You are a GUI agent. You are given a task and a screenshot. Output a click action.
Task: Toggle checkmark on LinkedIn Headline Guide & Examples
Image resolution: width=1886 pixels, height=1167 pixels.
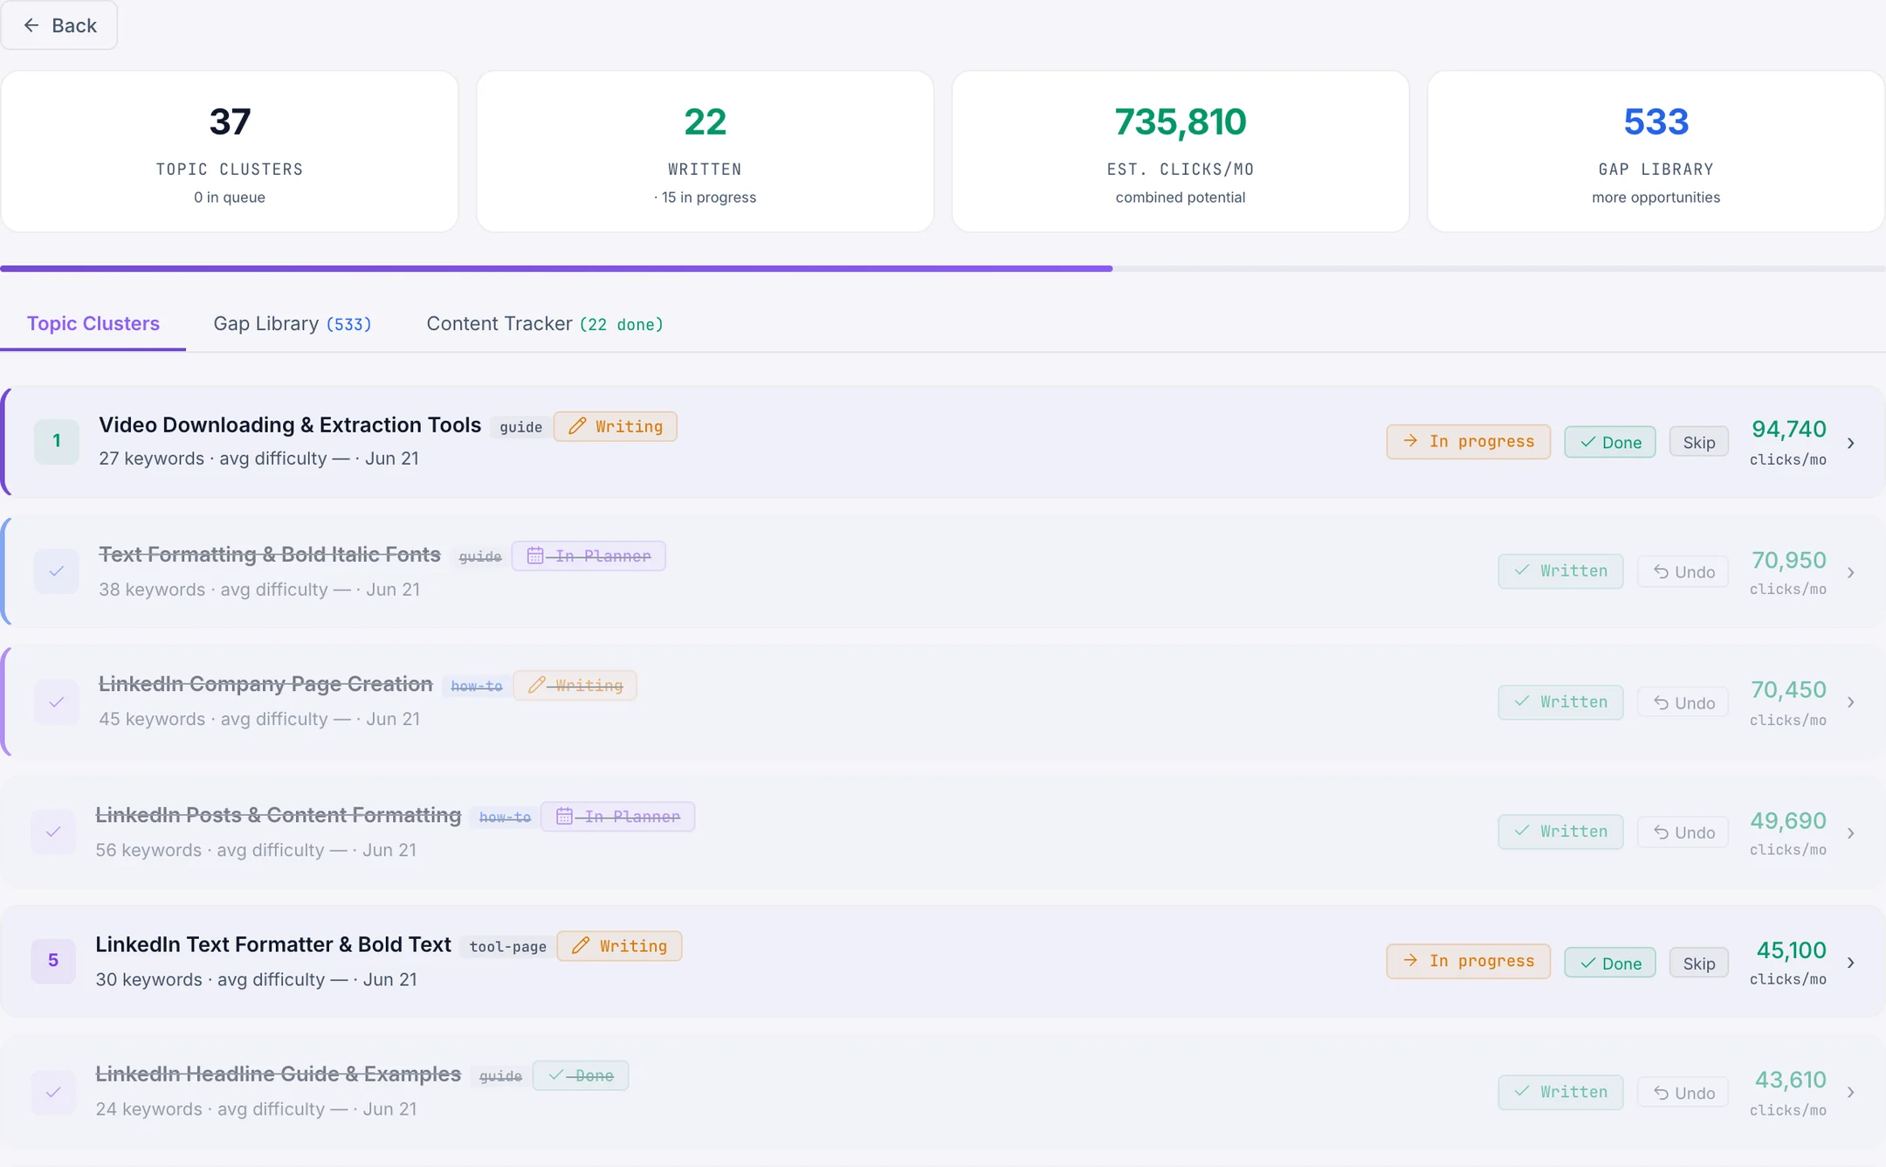pos(53,1092)
